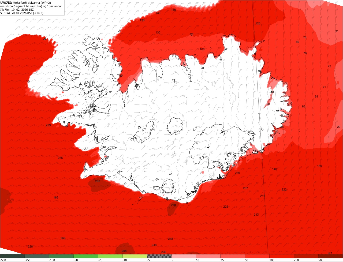Click the map value 138

[x=142, y=20]
